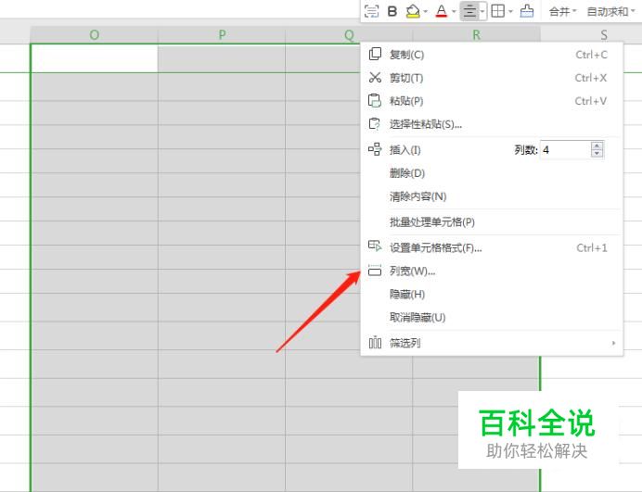Click the white active cell in column O
Screen dimensions: 642x492
(x=95, y=58)
